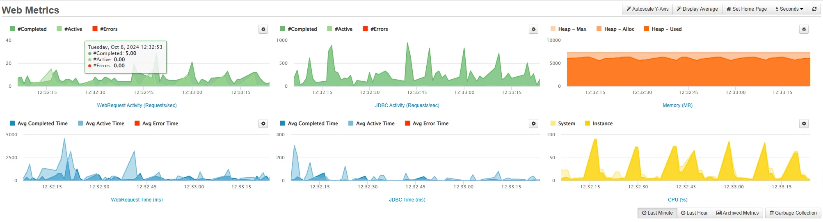Toggle Avg Active Time in WebRequest Time legend
Image resolution: width=823 pixels, height=222 pixels.
pyautogui.click(x=101, y=124)
